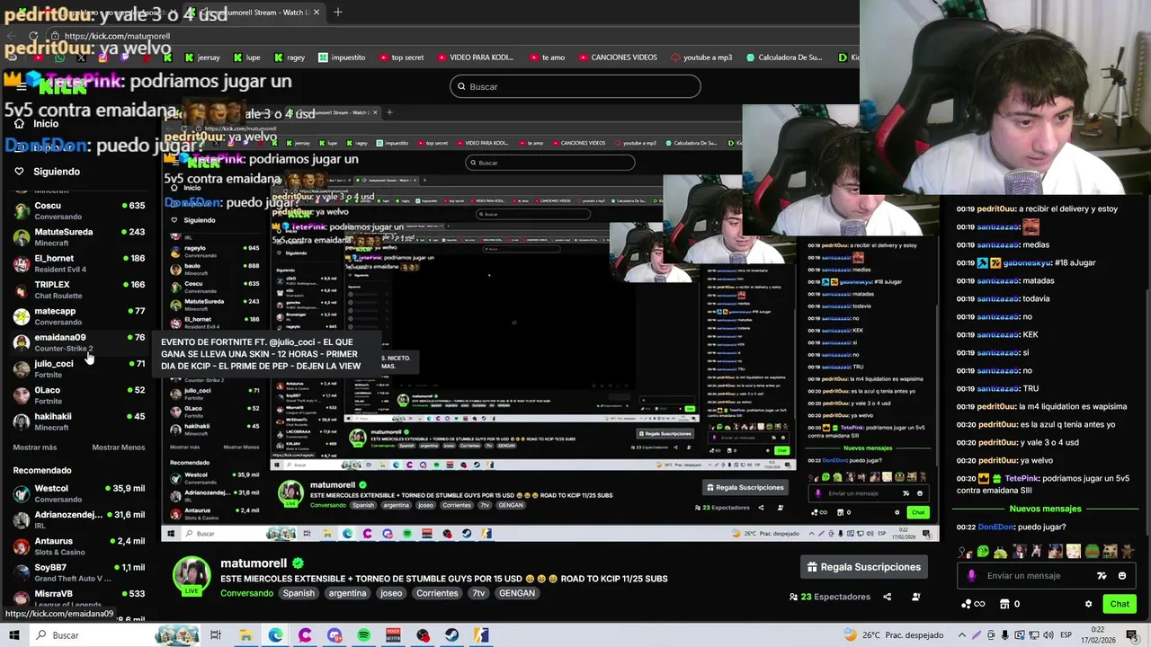Click the 'Conversando' category link under title
This screenshot has width=1151, height=647.
(247, 593)
